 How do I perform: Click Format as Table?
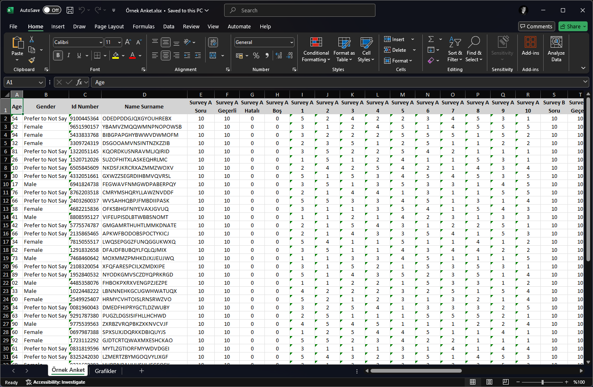point(344,49)
